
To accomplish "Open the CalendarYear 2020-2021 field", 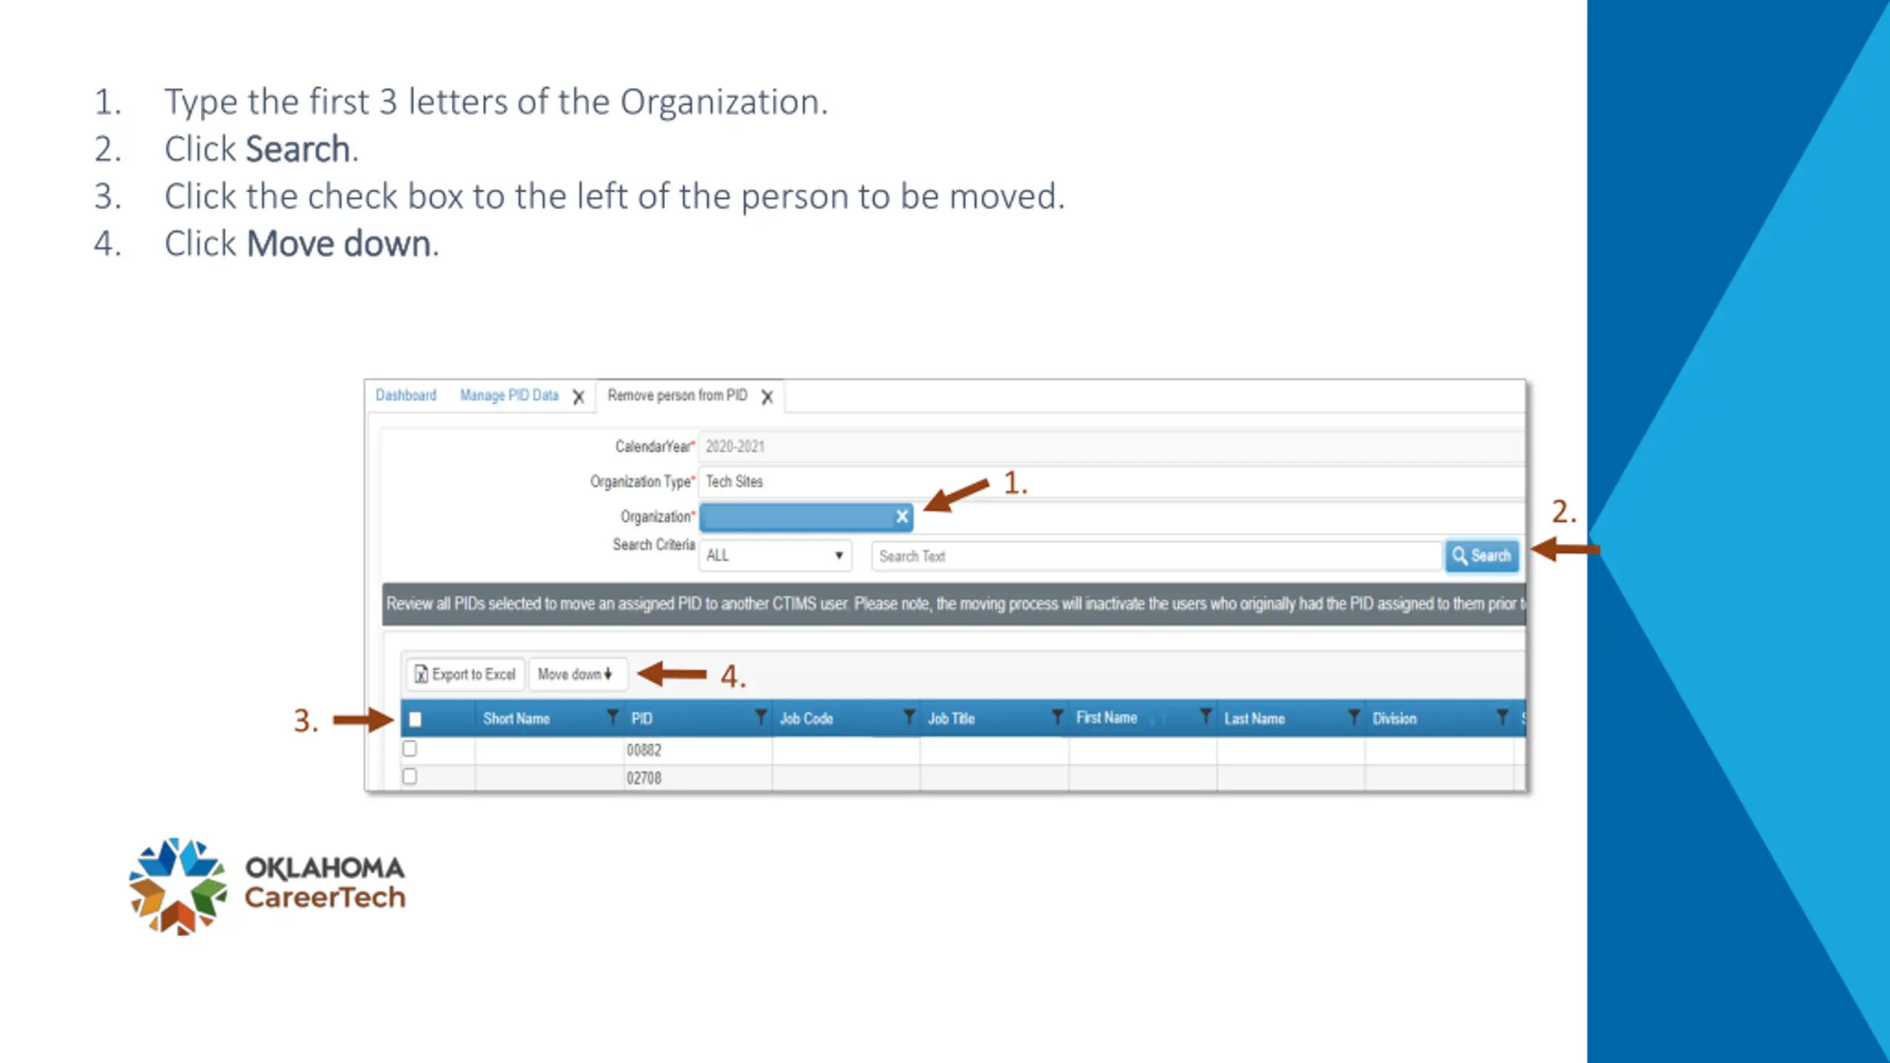I will pos(1112,446).
